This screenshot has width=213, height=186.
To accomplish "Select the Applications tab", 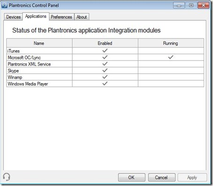I will pyautogui.click(x=36, y=16).
